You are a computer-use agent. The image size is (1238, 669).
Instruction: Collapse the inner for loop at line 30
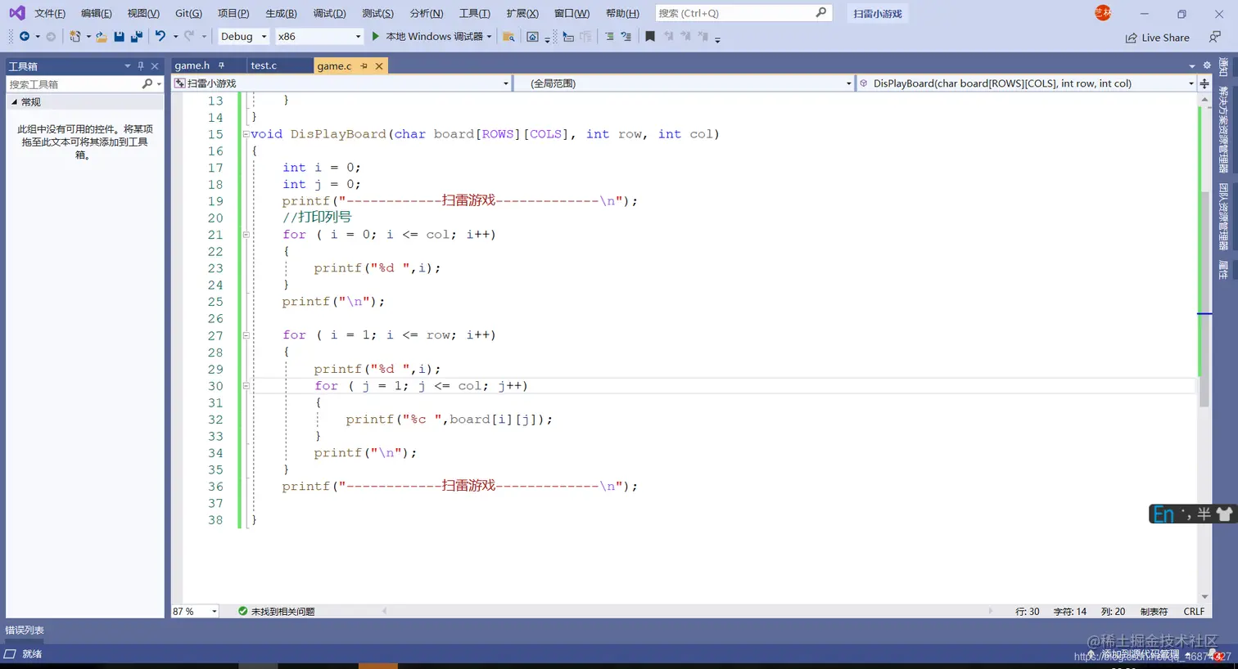(x=246, y=386)
